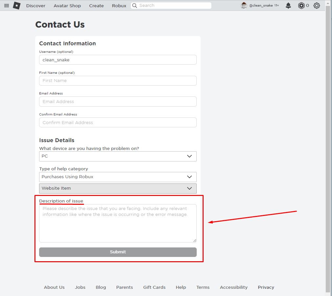
Task: Open the Purchases Using Robux dropdown
Action: (x=118, y=177)
